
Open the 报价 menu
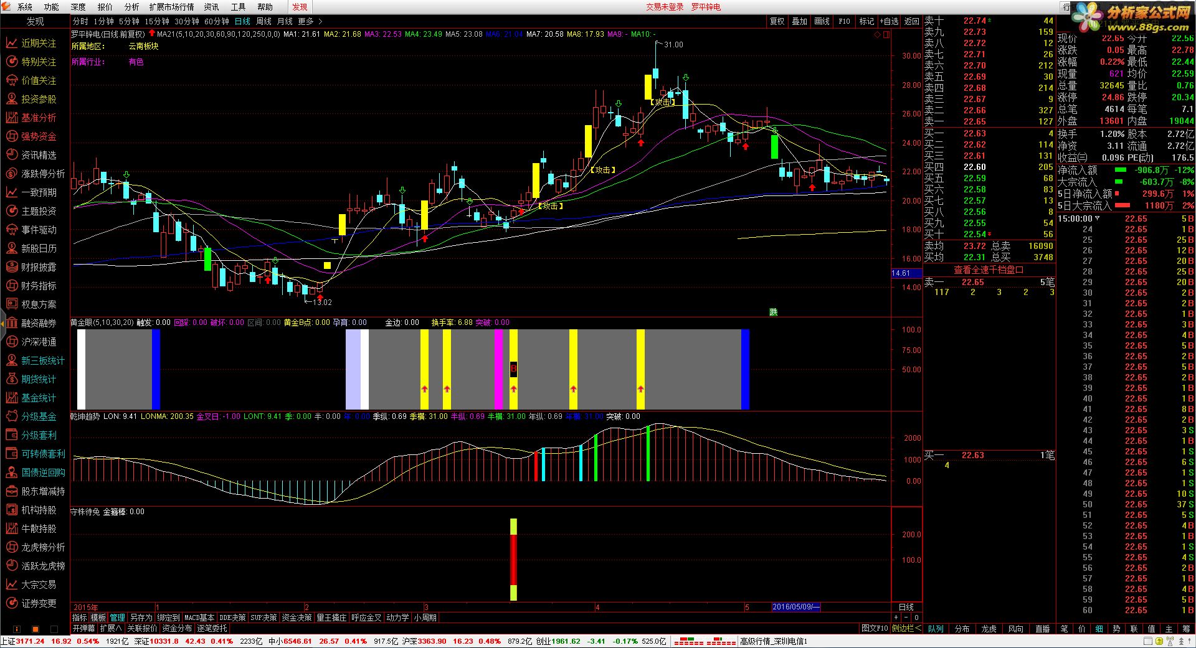pos(105,7)
